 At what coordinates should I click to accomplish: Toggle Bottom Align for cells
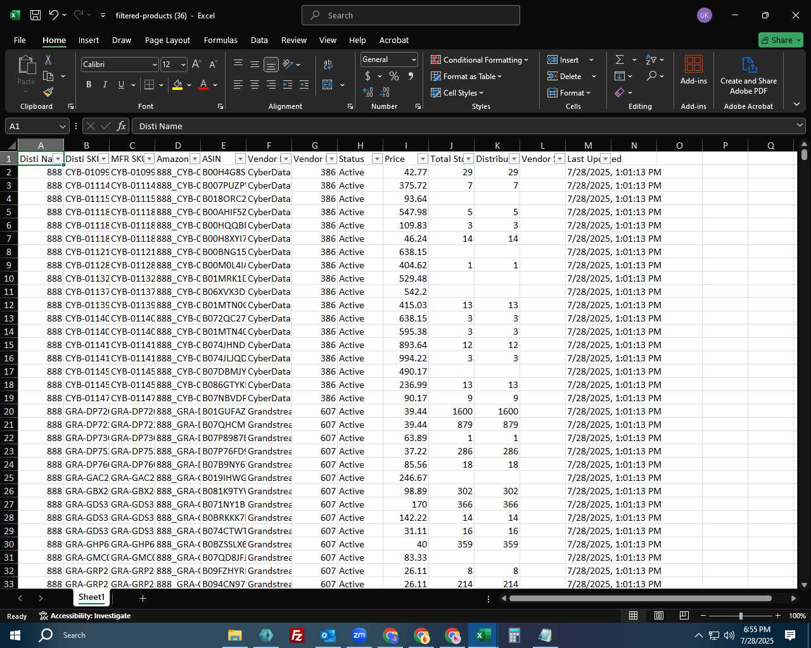pyautogui.click(x=271, y=65)
